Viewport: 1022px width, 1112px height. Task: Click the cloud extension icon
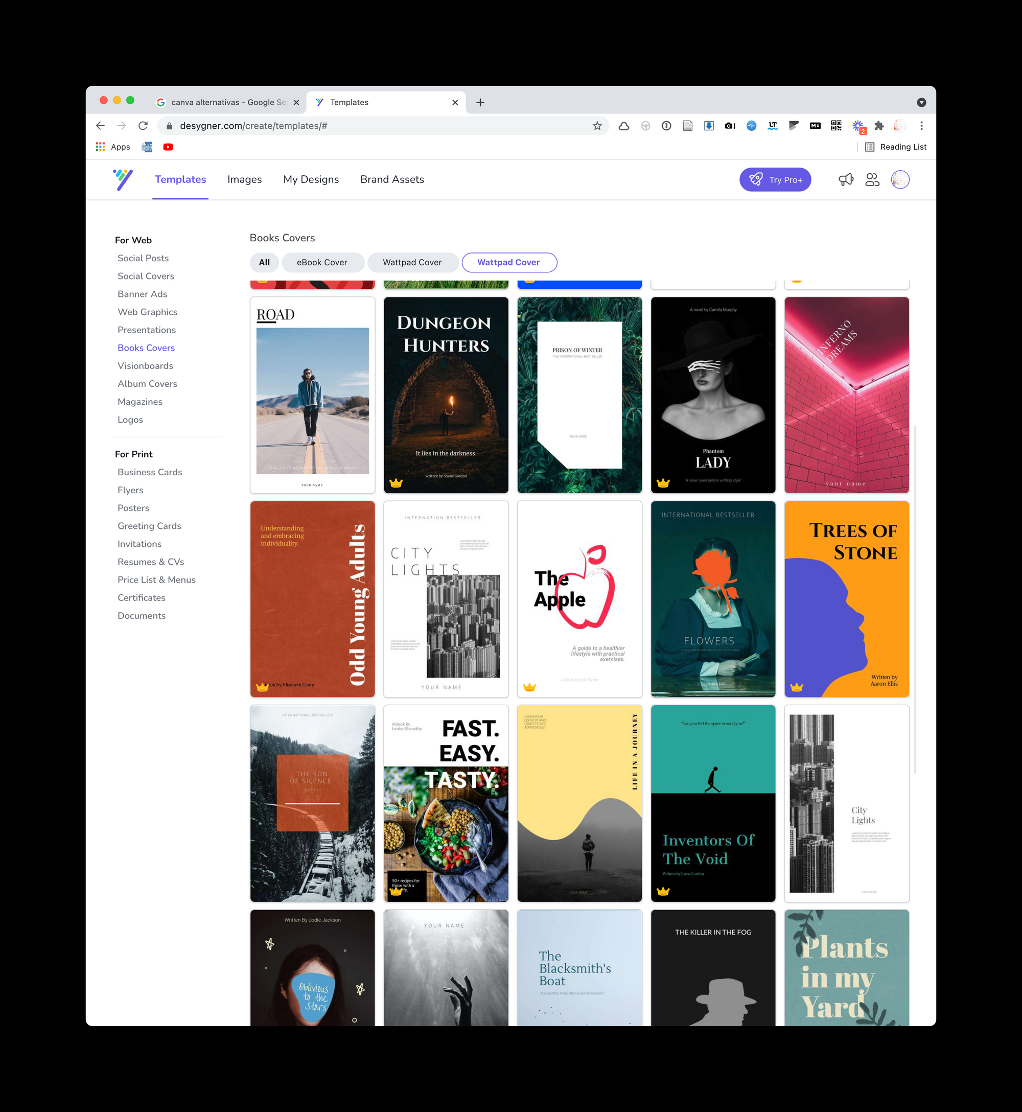(623, 126)
